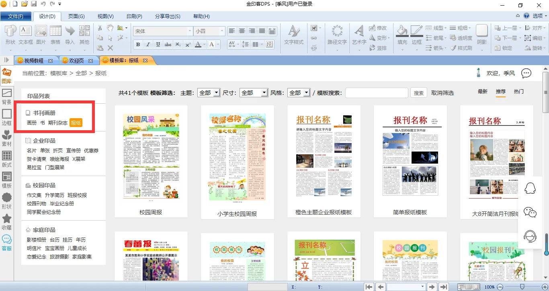Image resolution: width=549 pixels, height=291 pixels.
Task: Toggle strikethrough text formatting
Action: point(168,45)
